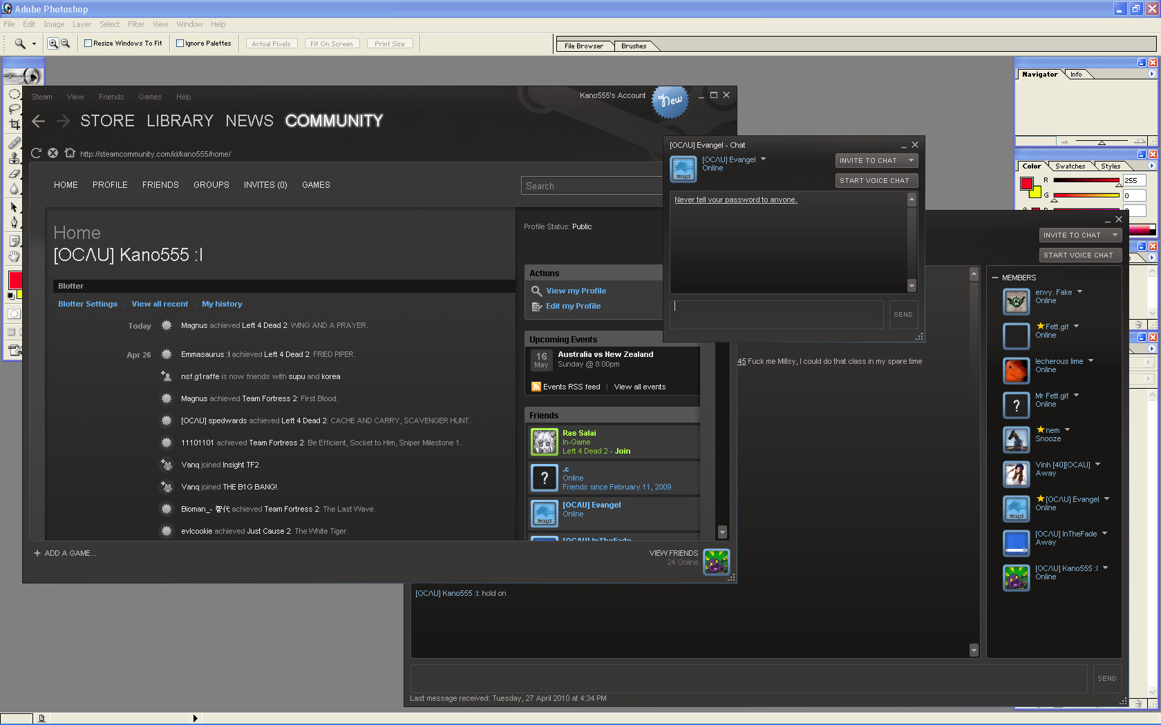Click START VOICE CHAT in group chat
The image size is (1161, 725).
pyautogui.click(x=1080, y=255)
